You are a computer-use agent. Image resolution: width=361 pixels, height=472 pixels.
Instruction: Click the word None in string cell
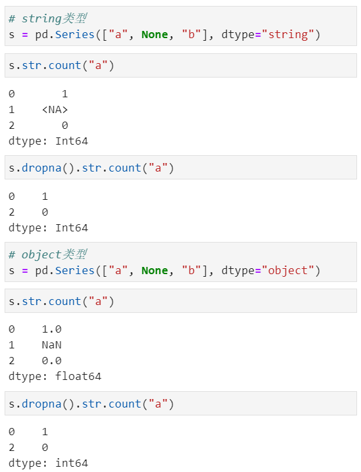point(155,34)
